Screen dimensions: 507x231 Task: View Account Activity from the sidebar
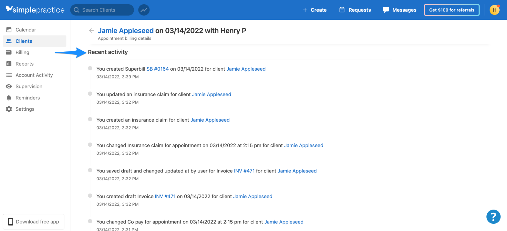[34, 75]
